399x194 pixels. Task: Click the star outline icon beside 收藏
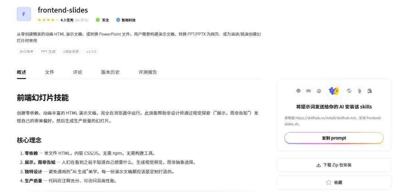[x=328, y=182]
